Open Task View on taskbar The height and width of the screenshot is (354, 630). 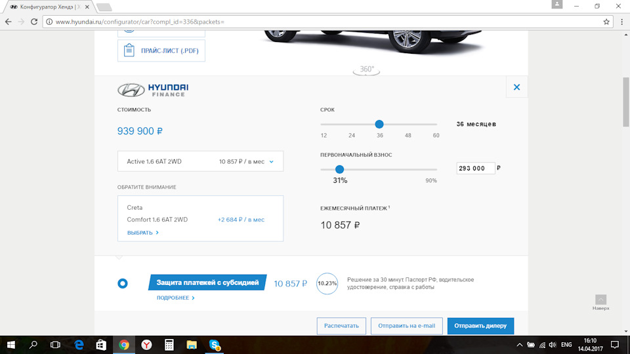click(x=55, y=345)
